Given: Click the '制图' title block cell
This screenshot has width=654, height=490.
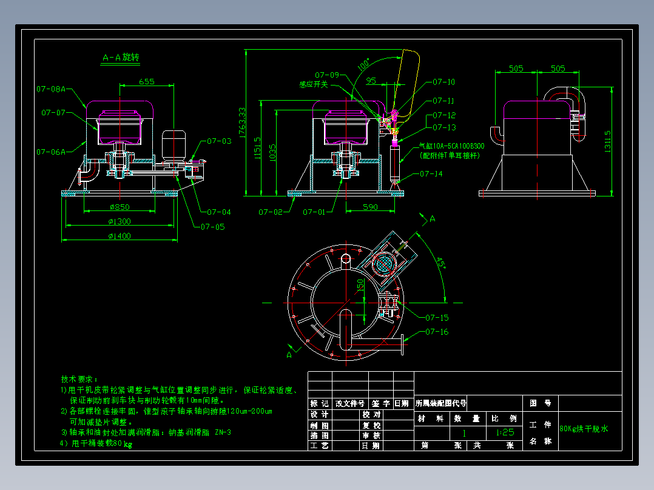Looking at the screenshot, I should click(x=320, y=425).
